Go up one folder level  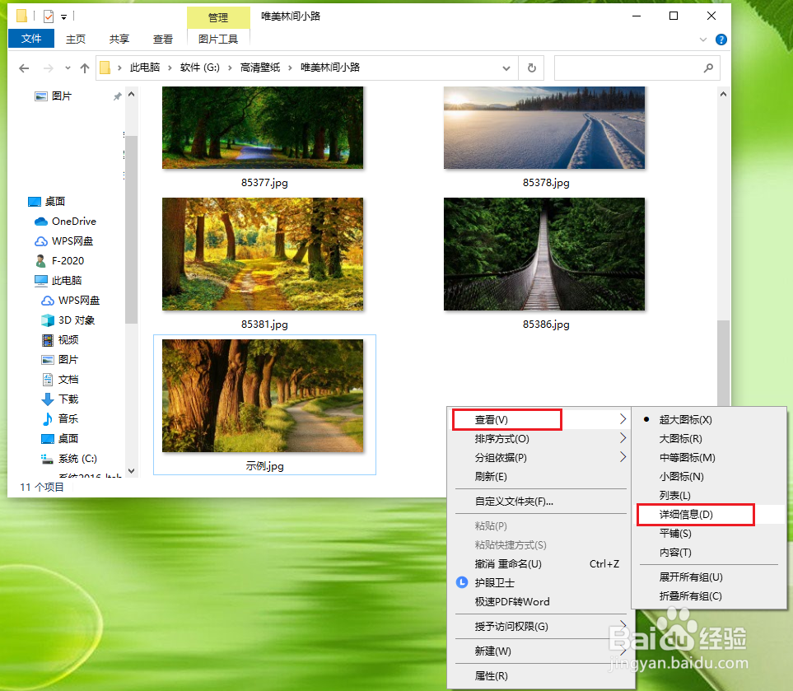85,68
